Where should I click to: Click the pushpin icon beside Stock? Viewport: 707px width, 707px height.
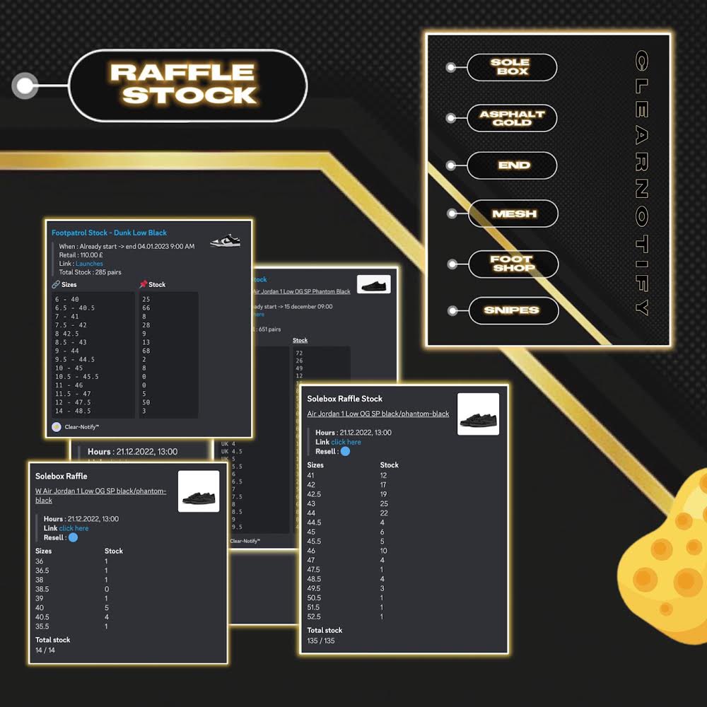point(144,284)
